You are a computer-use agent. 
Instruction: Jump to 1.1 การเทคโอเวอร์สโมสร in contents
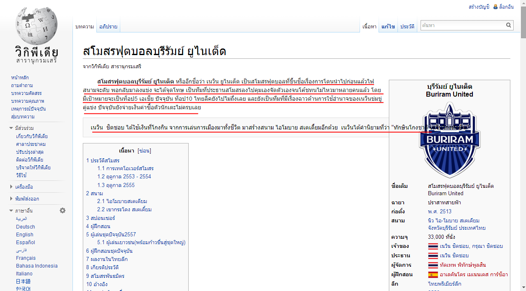[126, 169]
